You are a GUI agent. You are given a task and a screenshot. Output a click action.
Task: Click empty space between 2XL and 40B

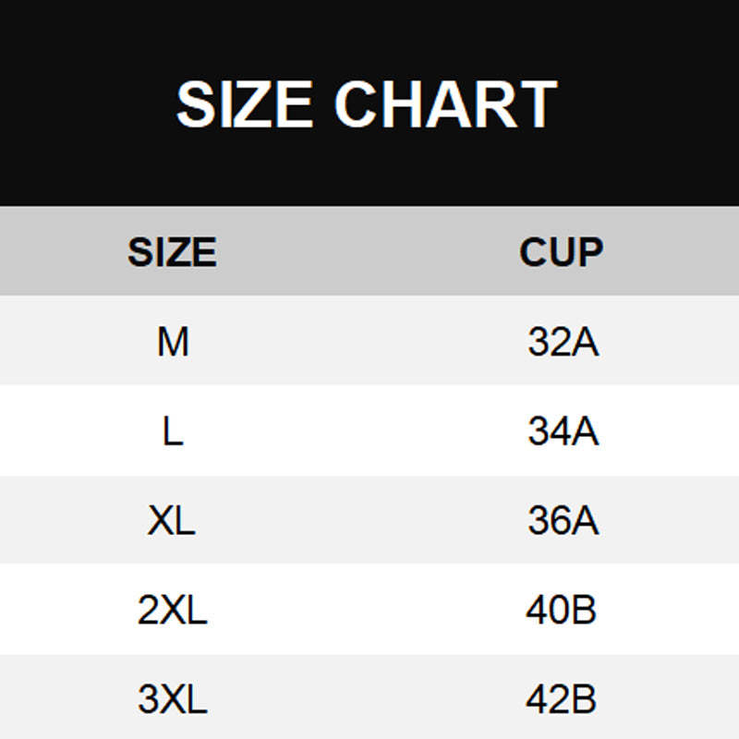tap(369, 611)
